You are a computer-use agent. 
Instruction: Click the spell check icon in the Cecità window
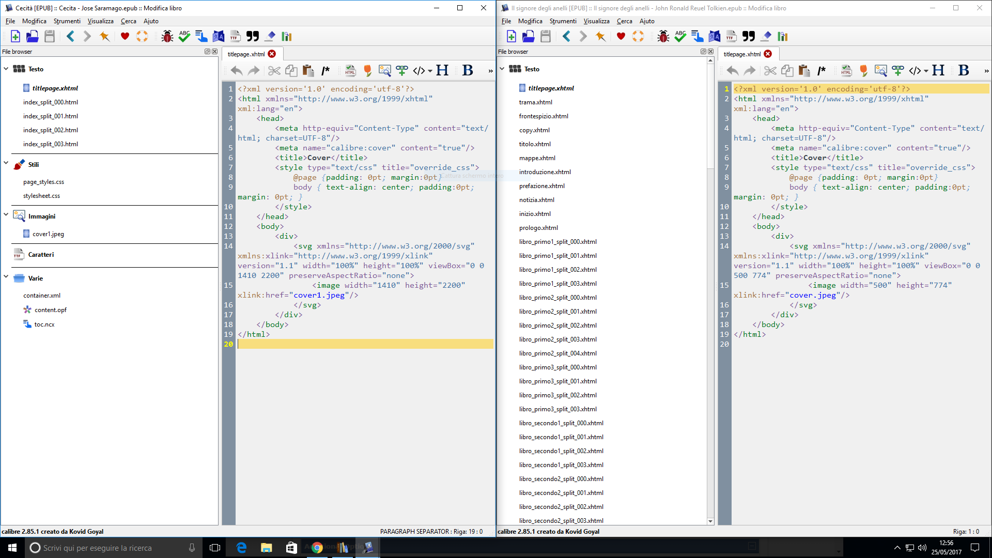tap(184, 36)
